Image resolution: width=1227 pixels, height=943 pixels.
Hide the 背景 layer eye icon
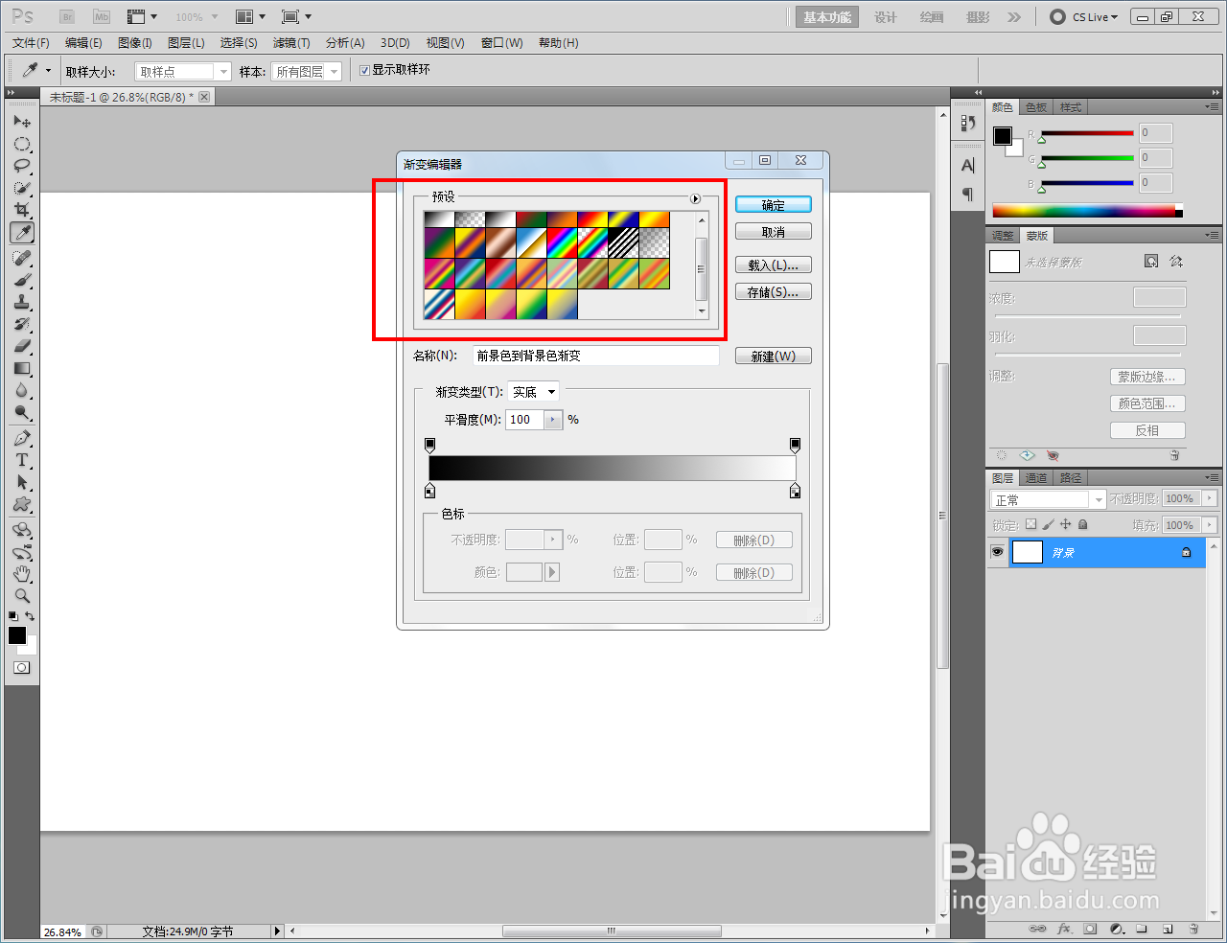(x=997, y=552)
